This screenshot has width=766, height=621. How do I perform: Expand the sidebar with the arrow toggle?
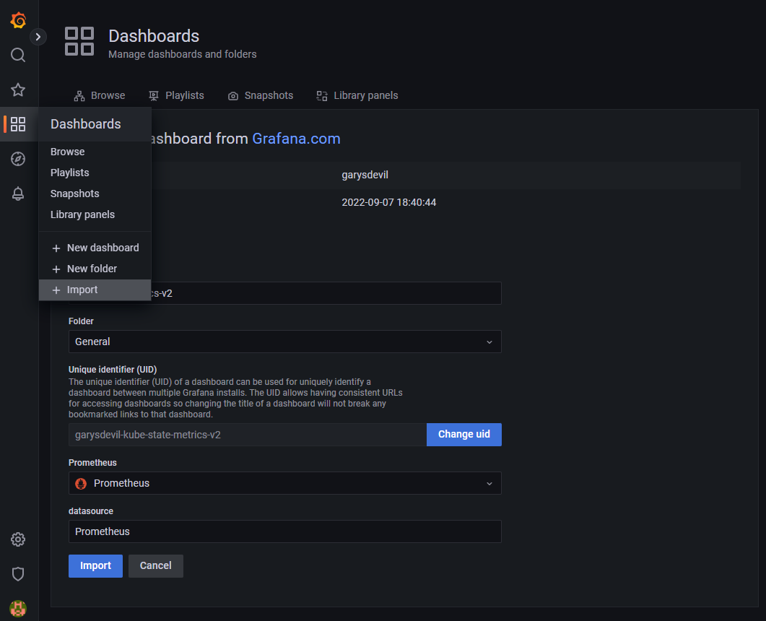38,37
